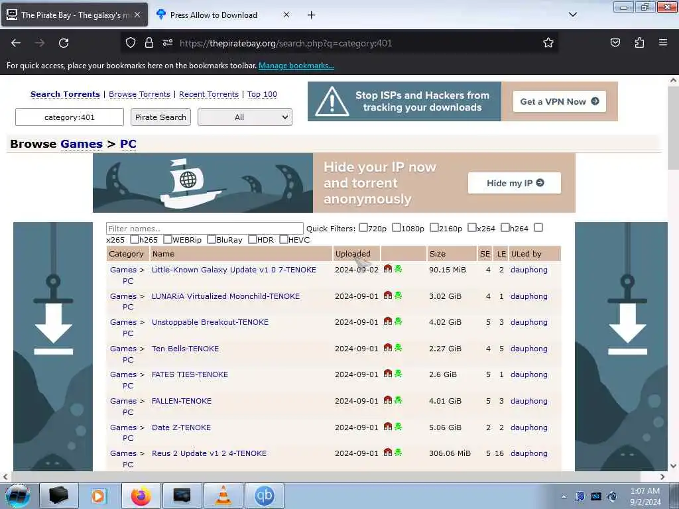Open Top 100 navigation link
Image resolution: width=679 pixels, height=509 pixels.
[x=262, y=94]
